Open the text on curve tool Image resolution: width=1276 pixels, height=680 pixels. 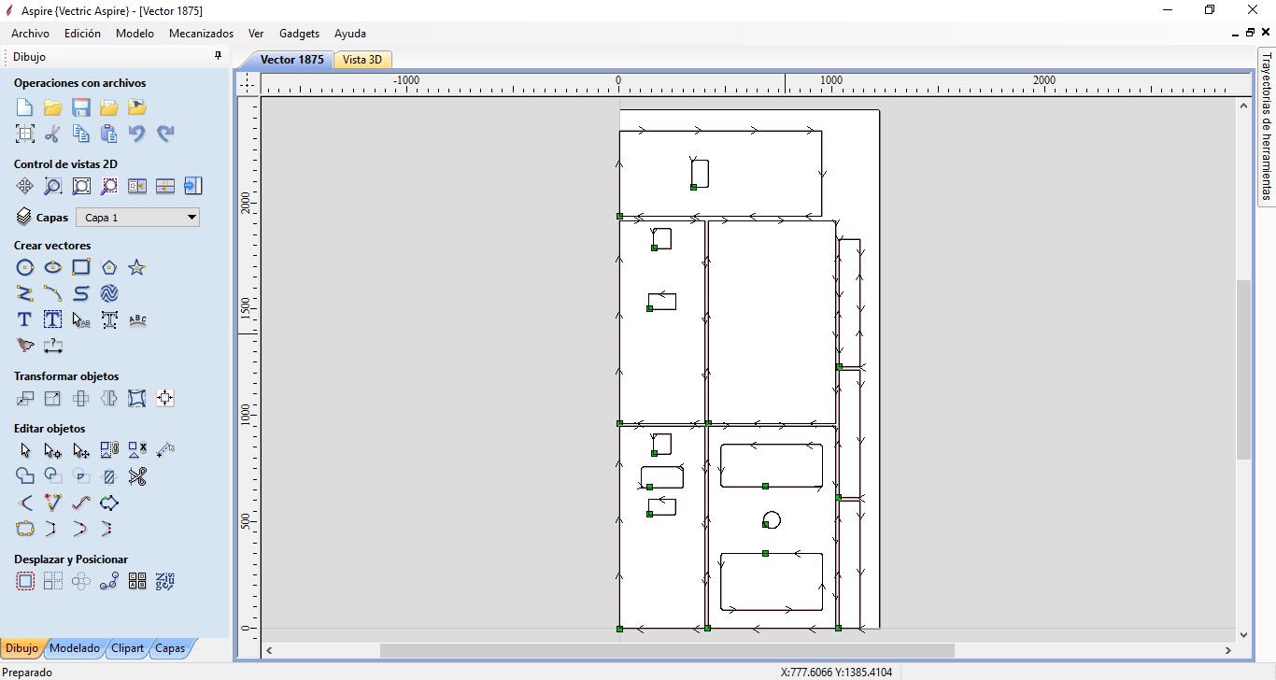[138, 319]
